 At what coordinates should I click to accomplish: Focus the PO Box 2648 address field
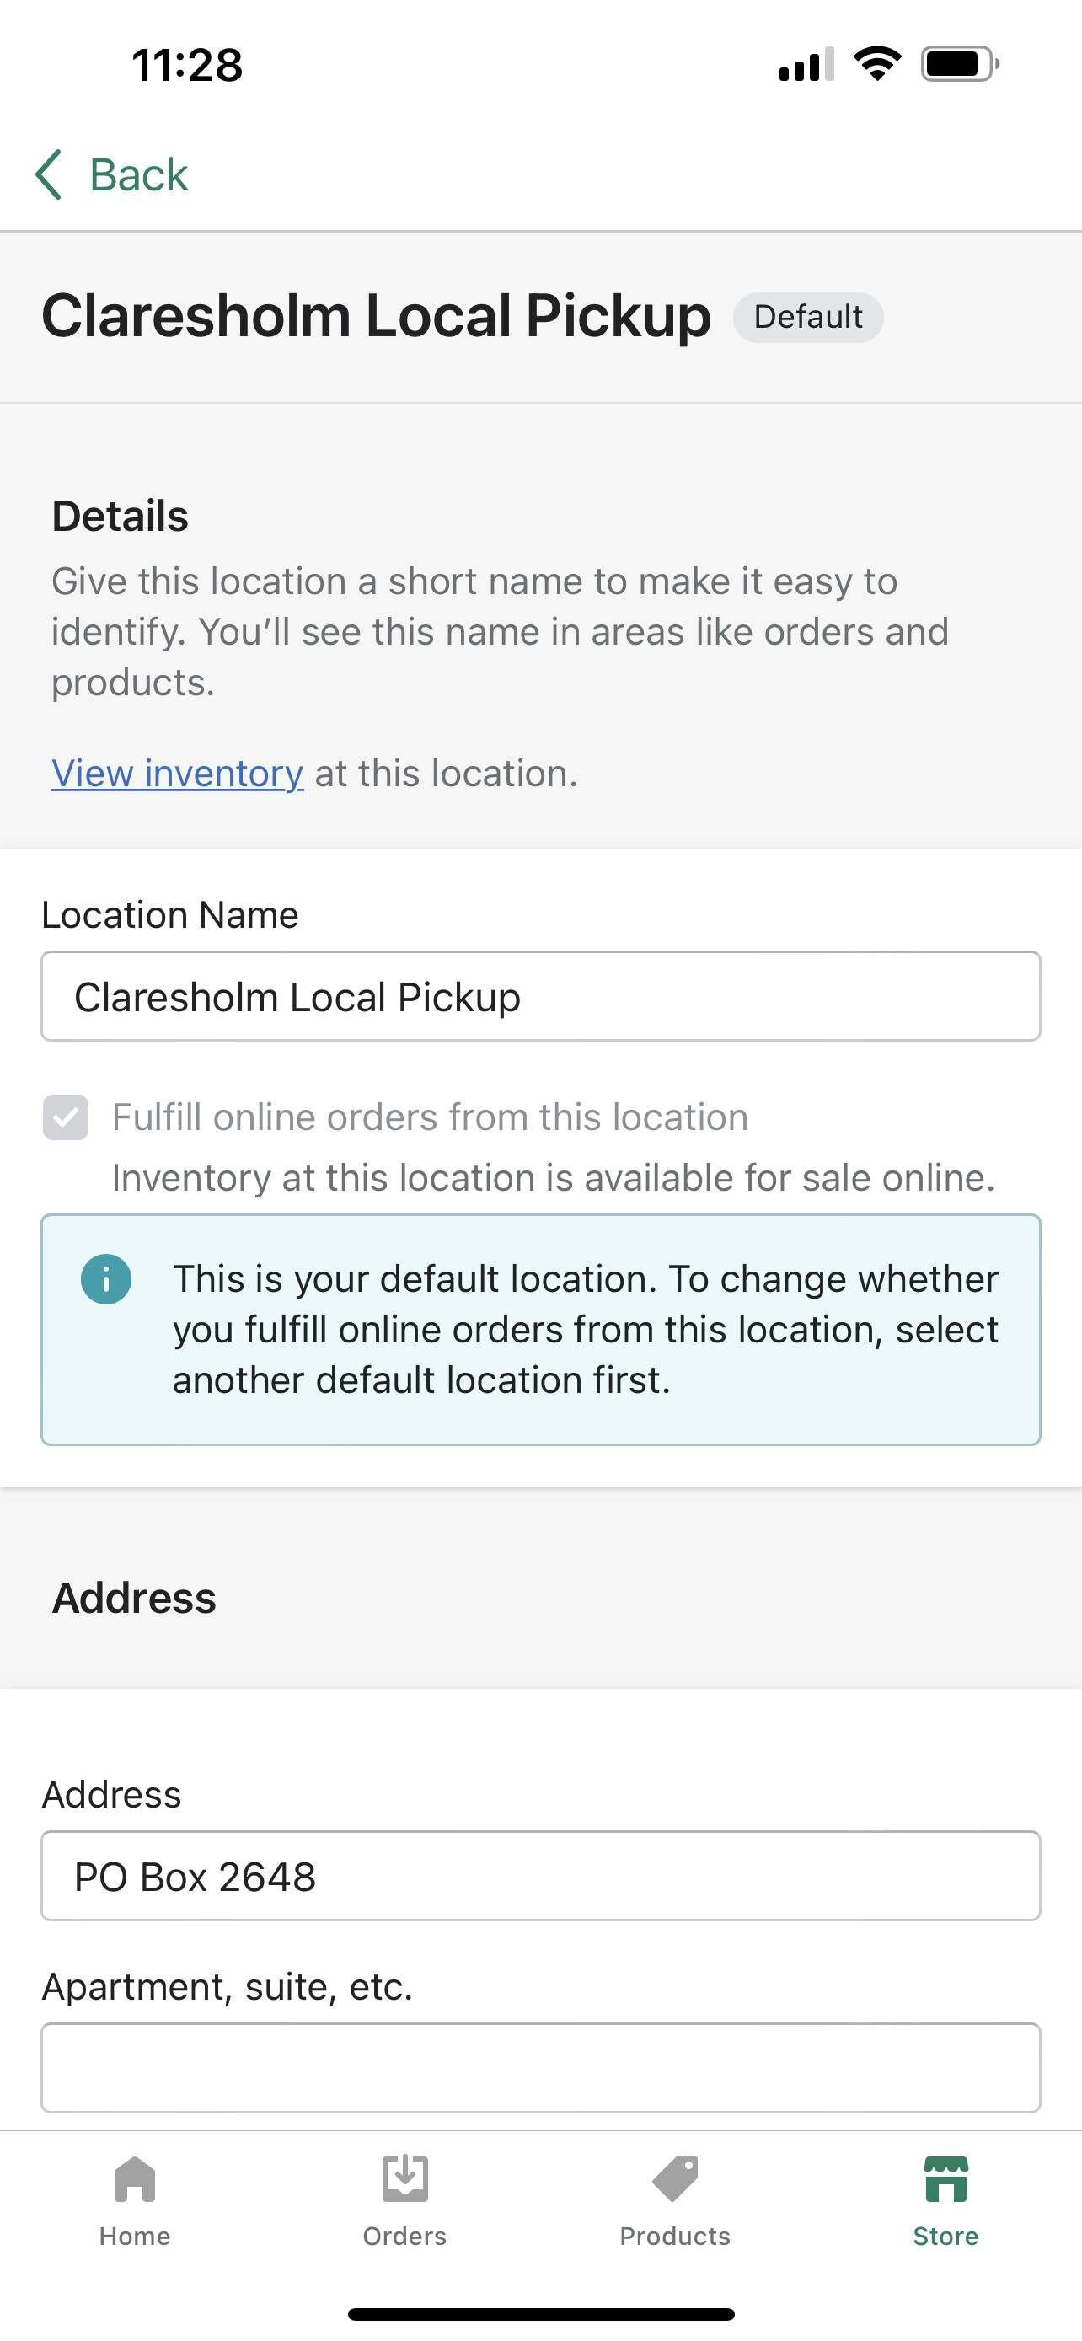pyautogui.click(x=540, y=1877)
